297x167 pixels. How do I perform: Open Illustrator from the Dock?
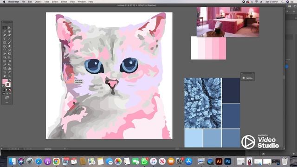point(219,161)
